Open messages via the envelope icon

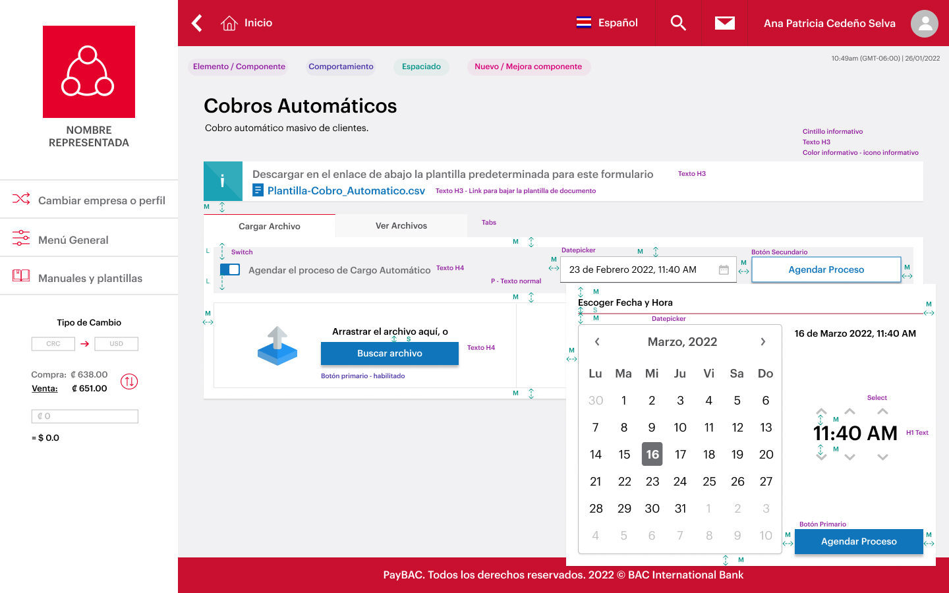coord(724,22)
